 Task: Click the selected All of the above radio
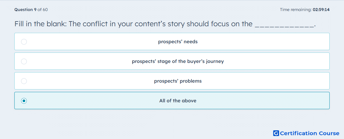[x=24, y=101]
